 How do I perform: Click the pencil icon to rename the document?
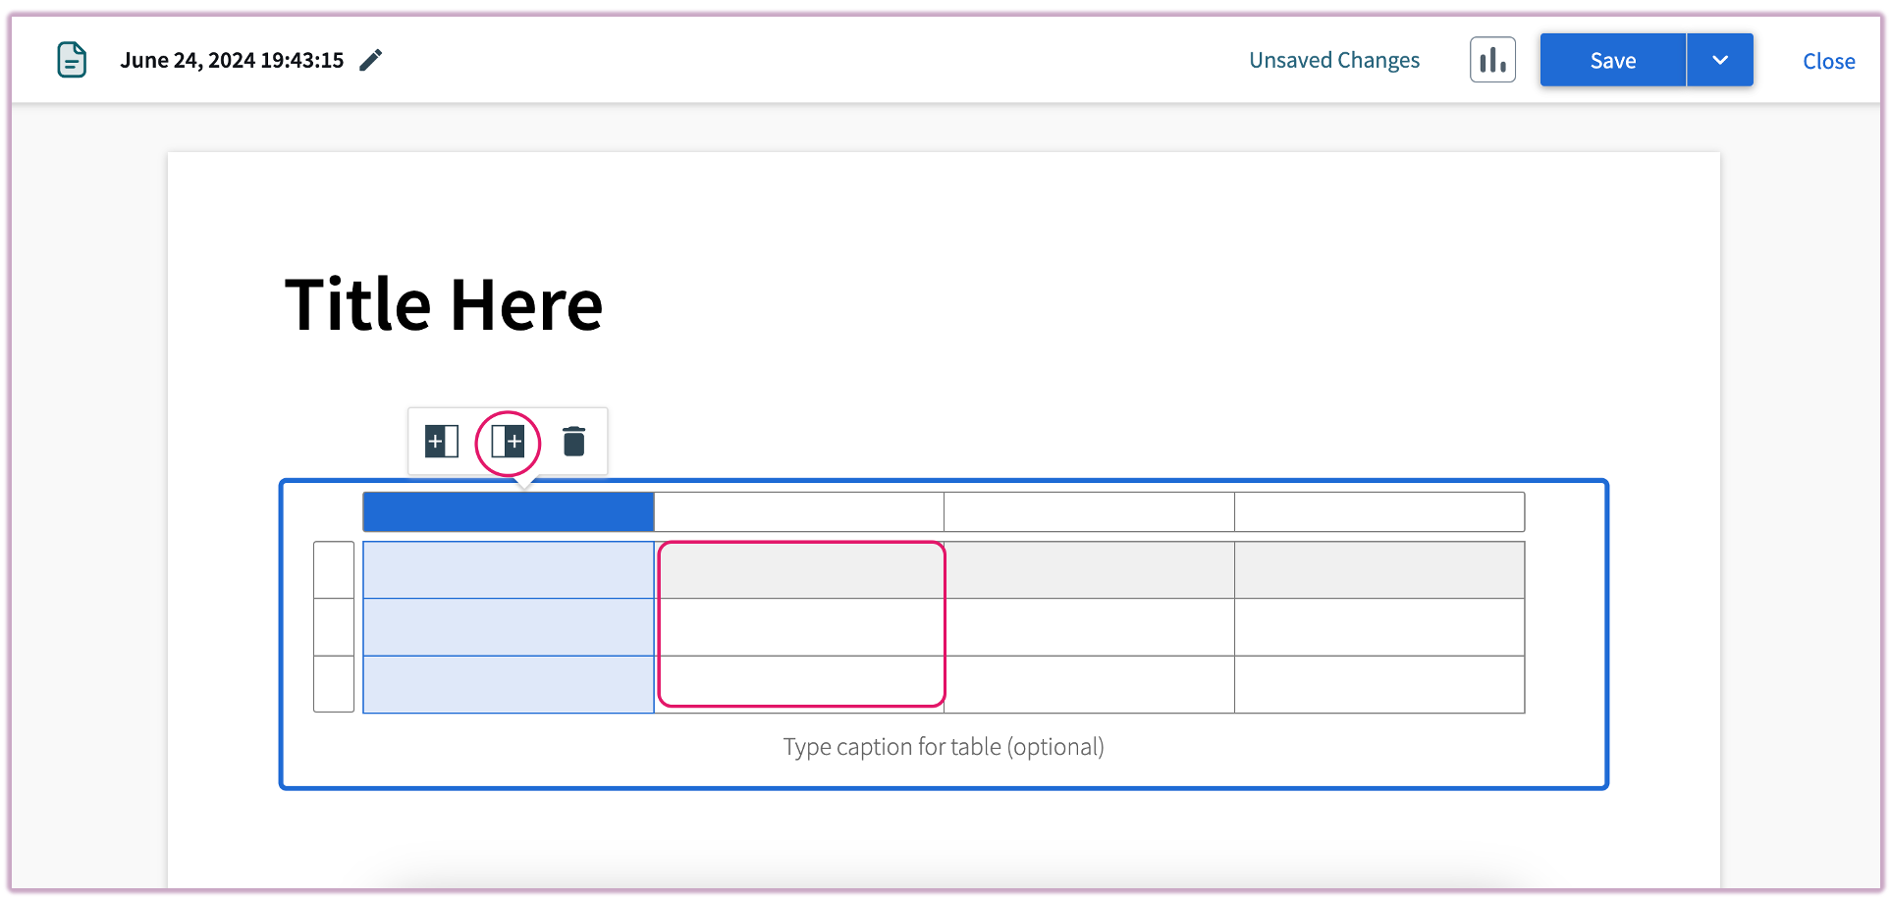coord(370,60)
